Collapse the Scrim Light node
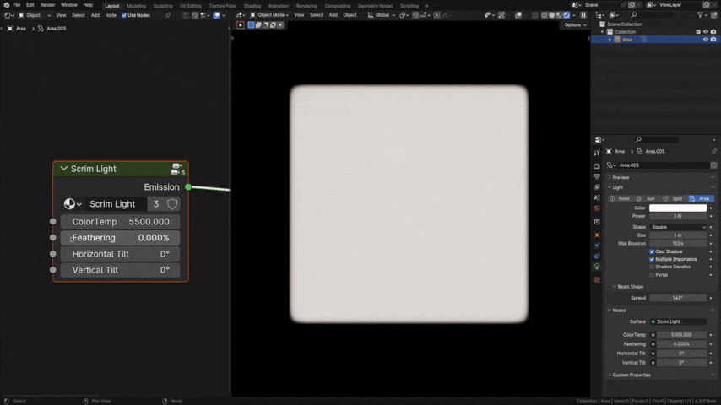The height and width of the screenshot is (405, 721). click(x=63, y=169)
